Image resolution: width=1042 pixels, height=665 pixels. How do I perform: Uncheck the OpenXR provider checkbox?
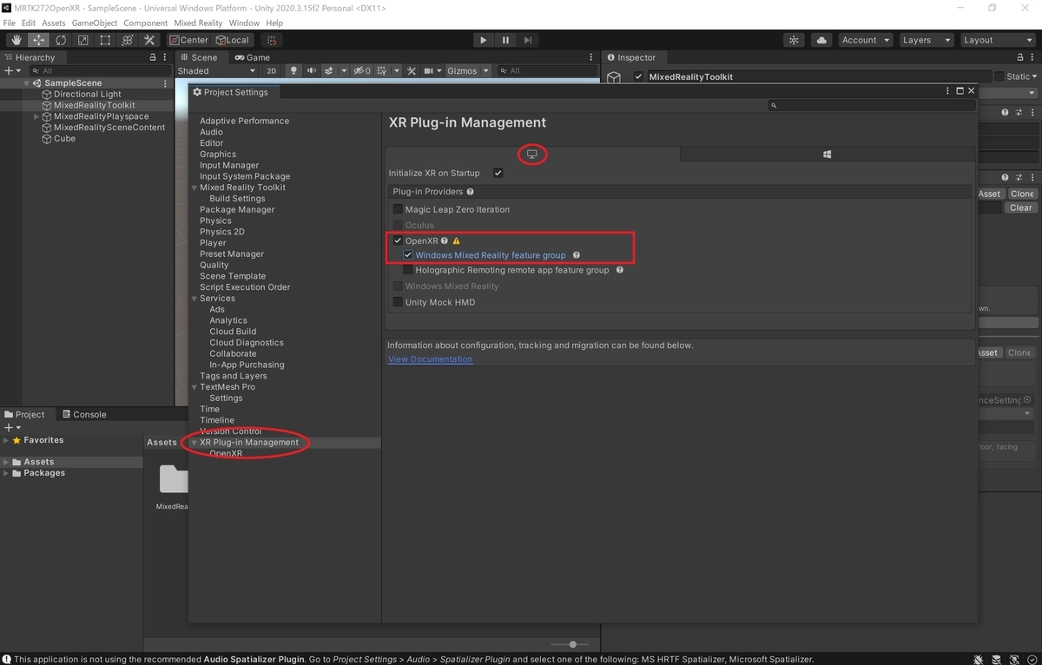coord(398,240)
